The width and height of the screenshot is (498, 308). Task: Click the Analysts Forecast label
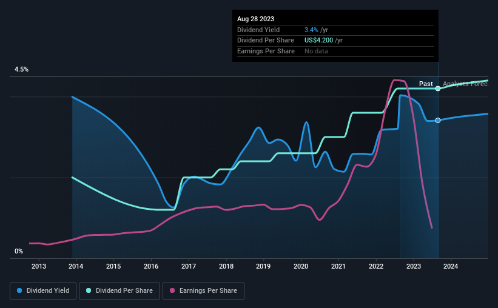click(465, 84)
